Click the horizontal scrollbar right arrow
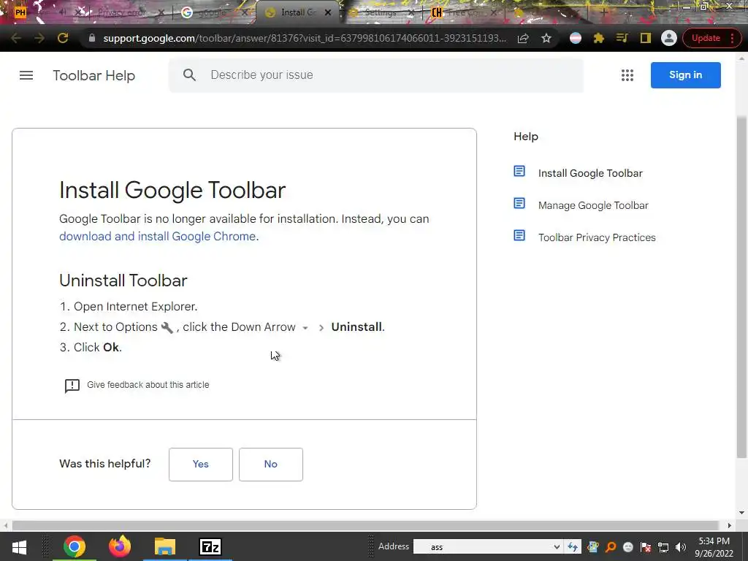The height and width of the screenshot is (561, 748). pos(730,525)
